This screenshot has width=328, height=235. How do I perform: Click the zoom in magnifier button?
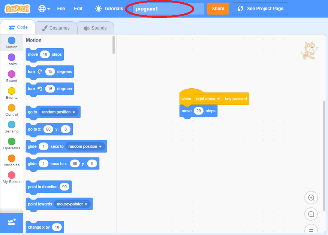[x=311, y=198]
